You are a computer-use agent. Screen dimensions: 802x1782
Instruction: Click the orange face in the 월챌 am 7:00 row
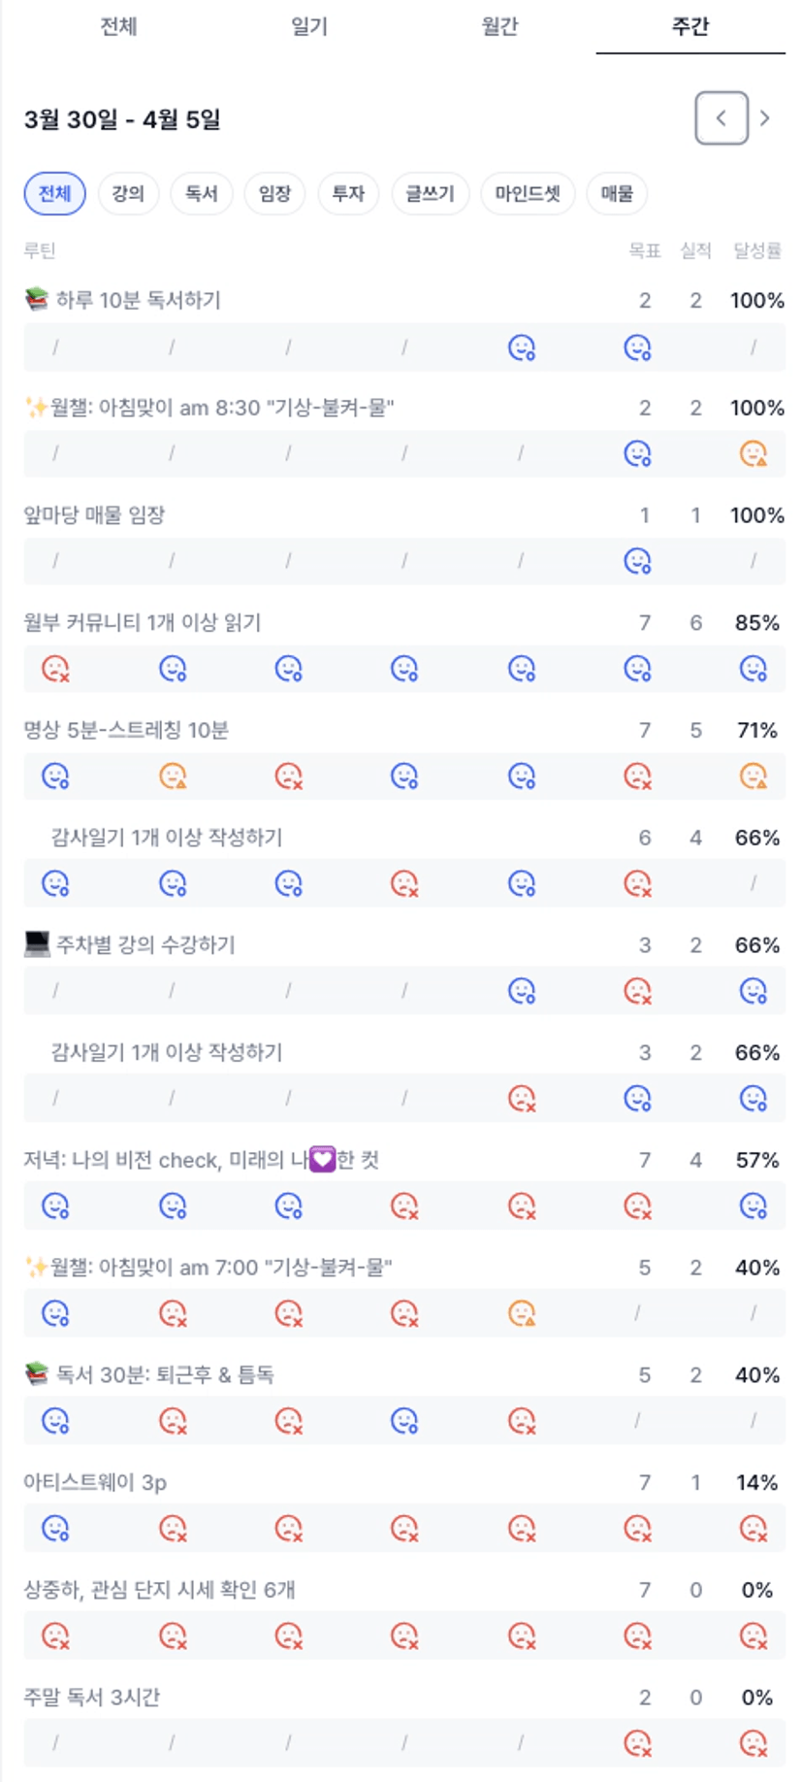click(522, 1313)
